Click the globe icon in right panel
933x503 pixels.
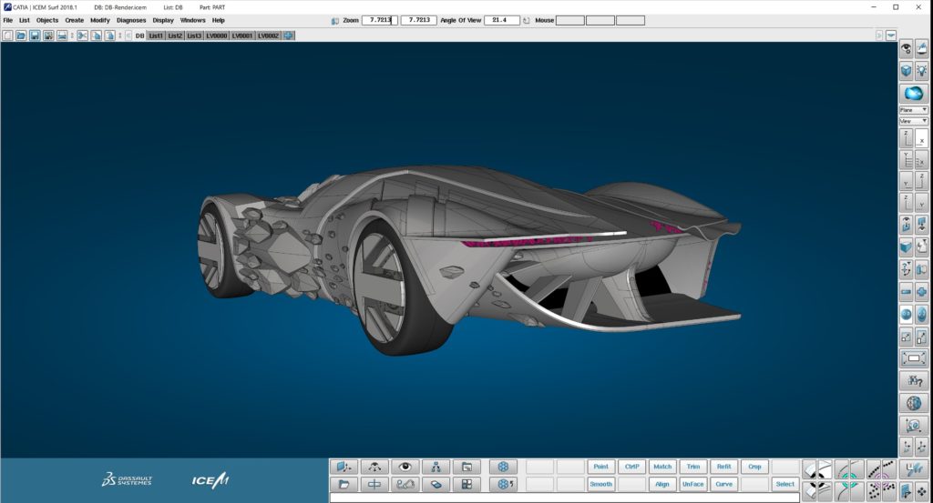(x=913, y=403)
